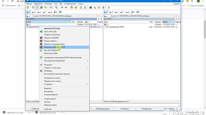Screen dimensions: 206x115
Task: Click the binoculars Search icon in toolbar
Action: (x=91, y=7)
